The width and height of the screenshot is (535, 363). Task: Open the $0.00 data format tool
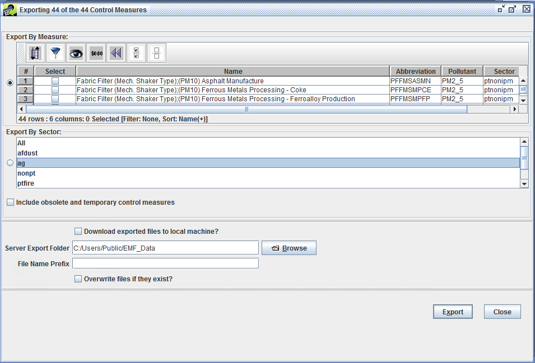coord(96,53)
